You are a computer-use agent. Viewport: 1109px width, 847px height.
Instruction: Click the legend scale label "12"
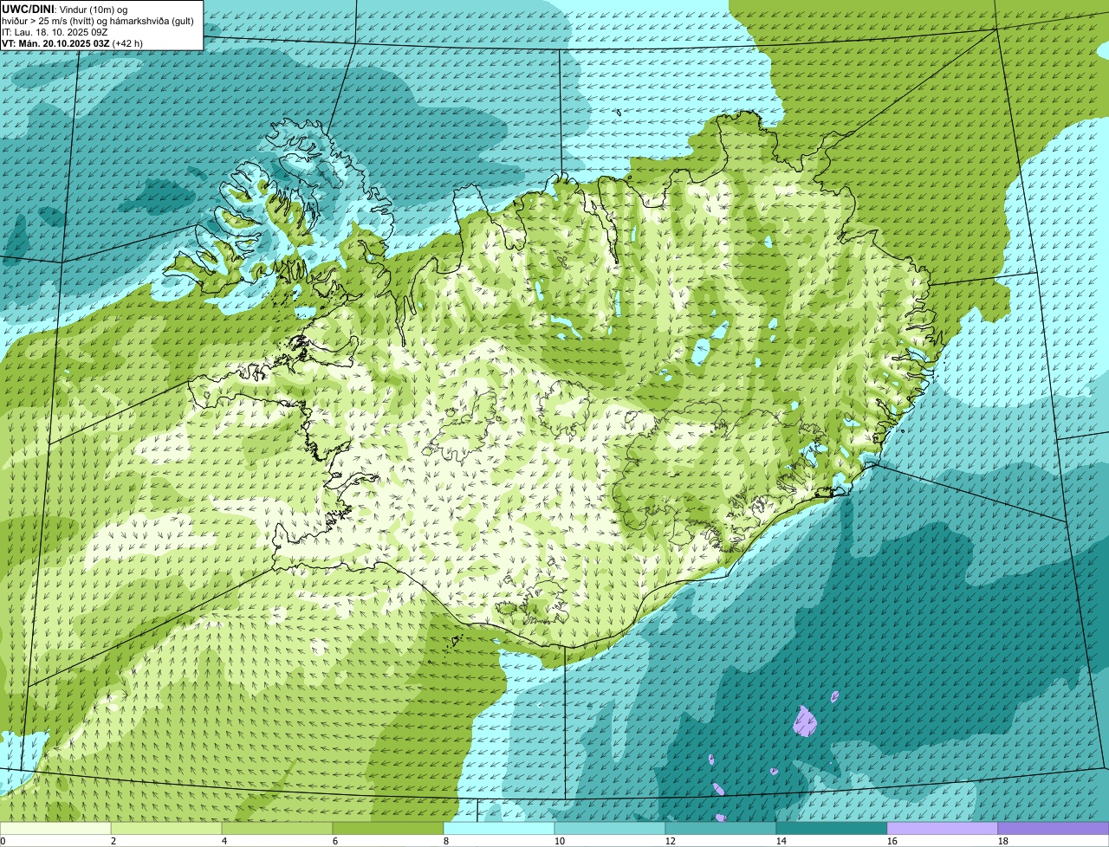pyautogui.click(x=671, y=841)
